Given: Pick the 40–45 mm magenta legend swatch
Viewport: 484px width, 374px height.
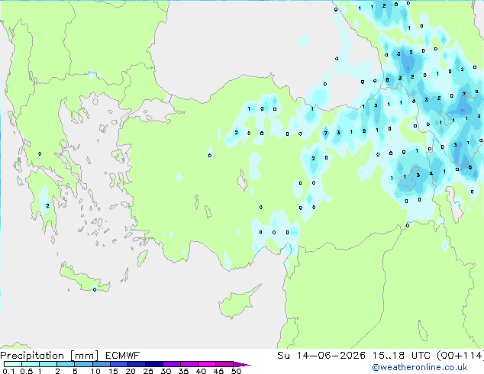Looking at the screenshot, I should 207,364.
